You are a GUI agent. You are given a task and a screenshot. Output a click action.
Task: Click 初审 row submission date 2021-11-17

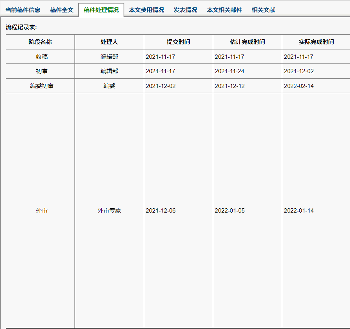[x=161, y=71]
